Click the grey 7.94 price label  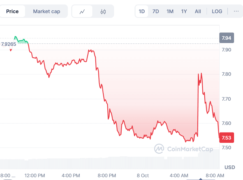(226, 38)
